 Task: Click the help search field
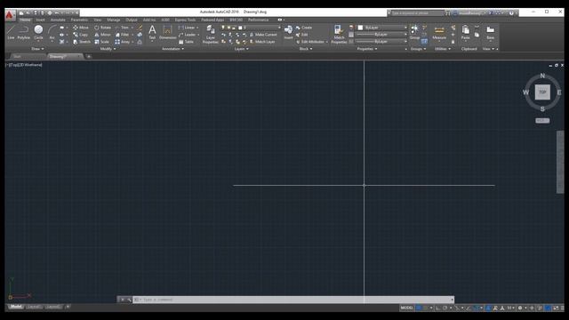click(x=417, y=13)
